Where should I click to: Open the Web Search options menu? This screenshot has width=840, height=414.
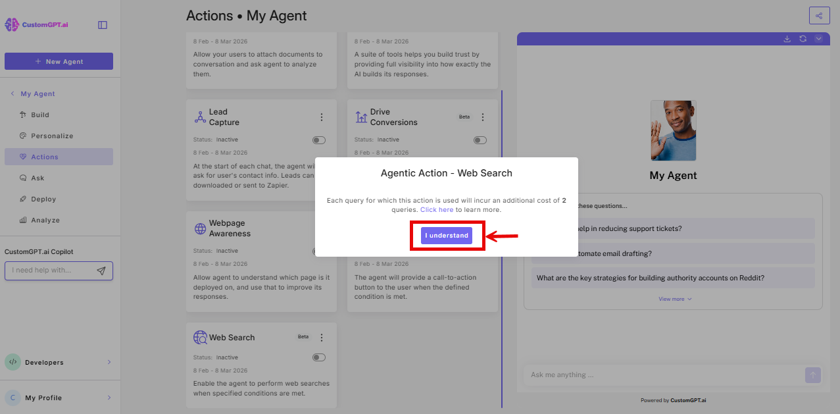point(322,337)
